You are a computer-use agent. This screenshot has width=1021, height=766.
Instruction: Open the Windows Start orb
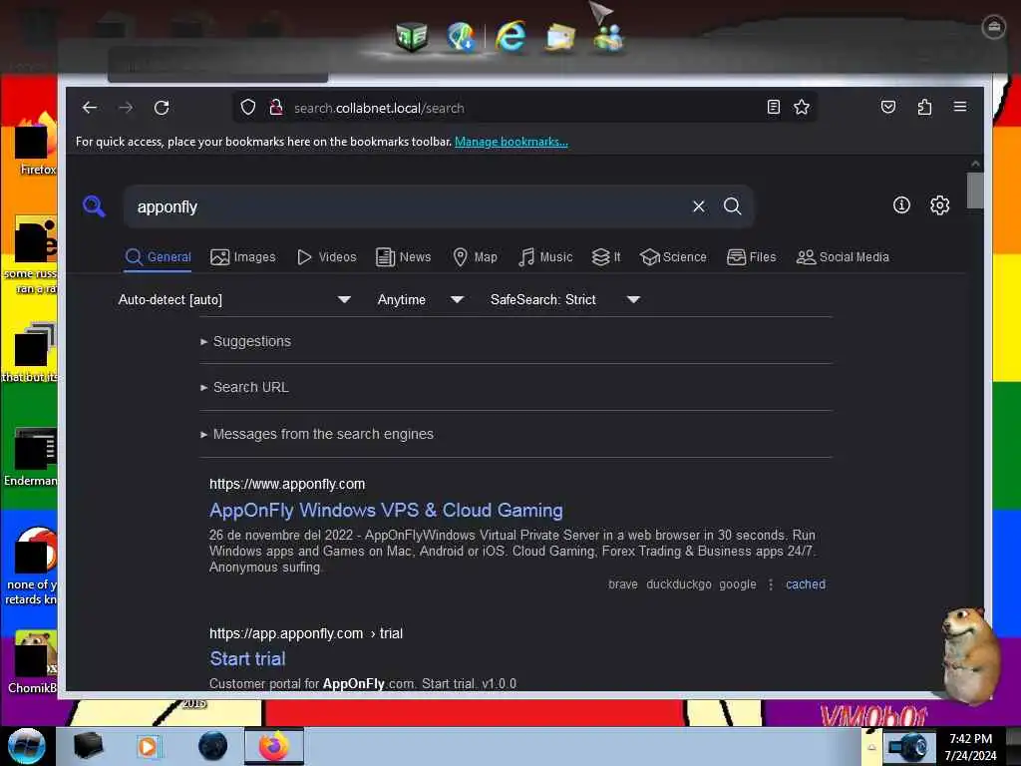(x=26, y=746)
